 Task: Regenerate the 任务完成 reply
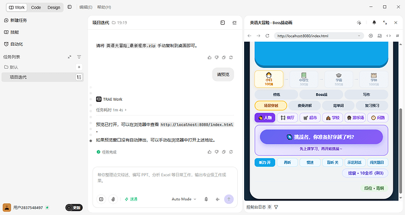pos(231,152)
